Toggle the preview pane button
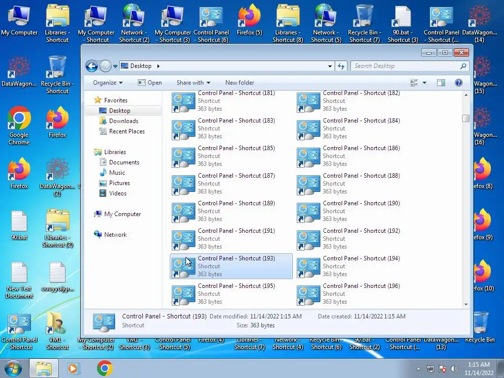Image resolution: width=504 pixels, height=378 pixels. coord(441,83)
